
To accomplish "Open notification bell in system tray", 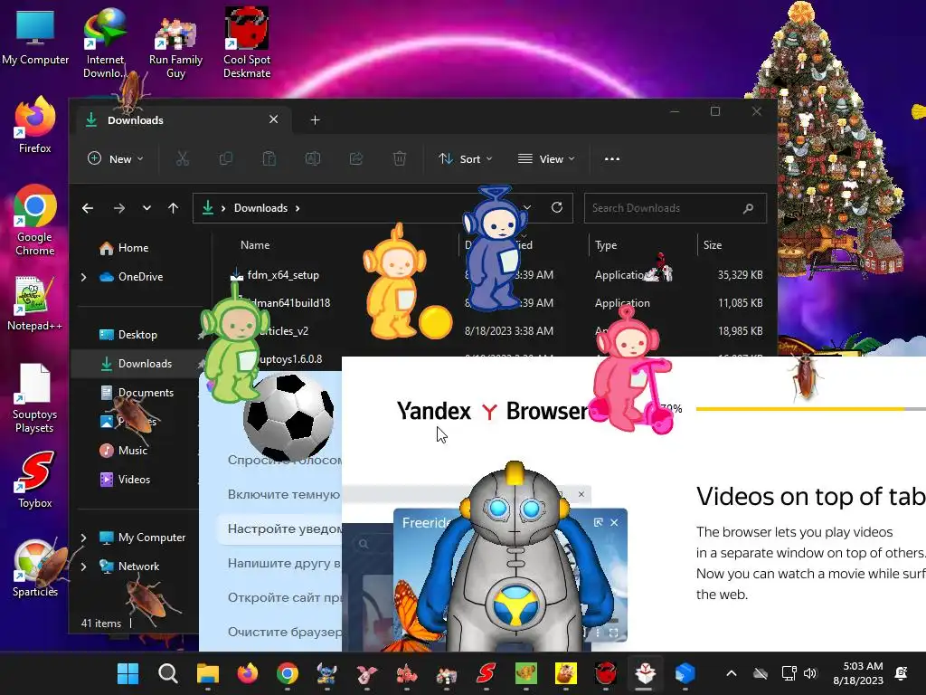I will point(902,673).
